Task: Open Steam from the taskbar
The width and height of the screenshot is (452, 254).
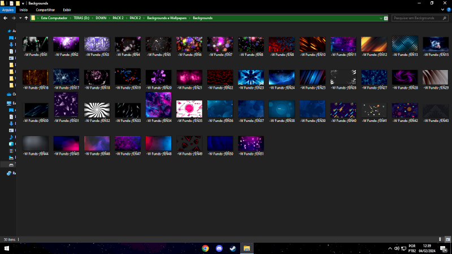Action: (x=233, y=248)
